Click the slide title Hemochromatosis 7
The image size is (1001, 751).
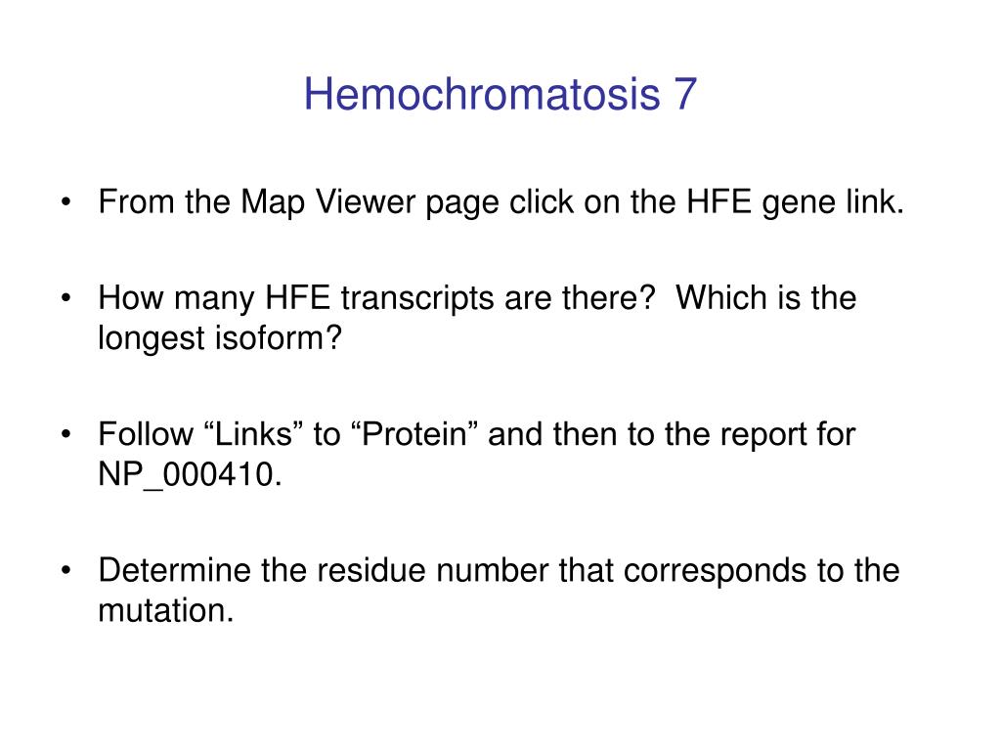point(500,94)
